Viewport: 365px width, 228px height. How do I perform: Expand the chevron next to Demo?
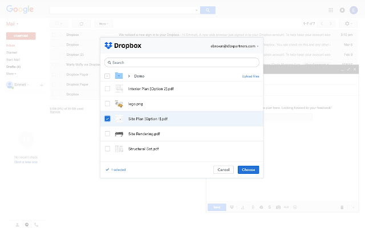pos(129,76)
